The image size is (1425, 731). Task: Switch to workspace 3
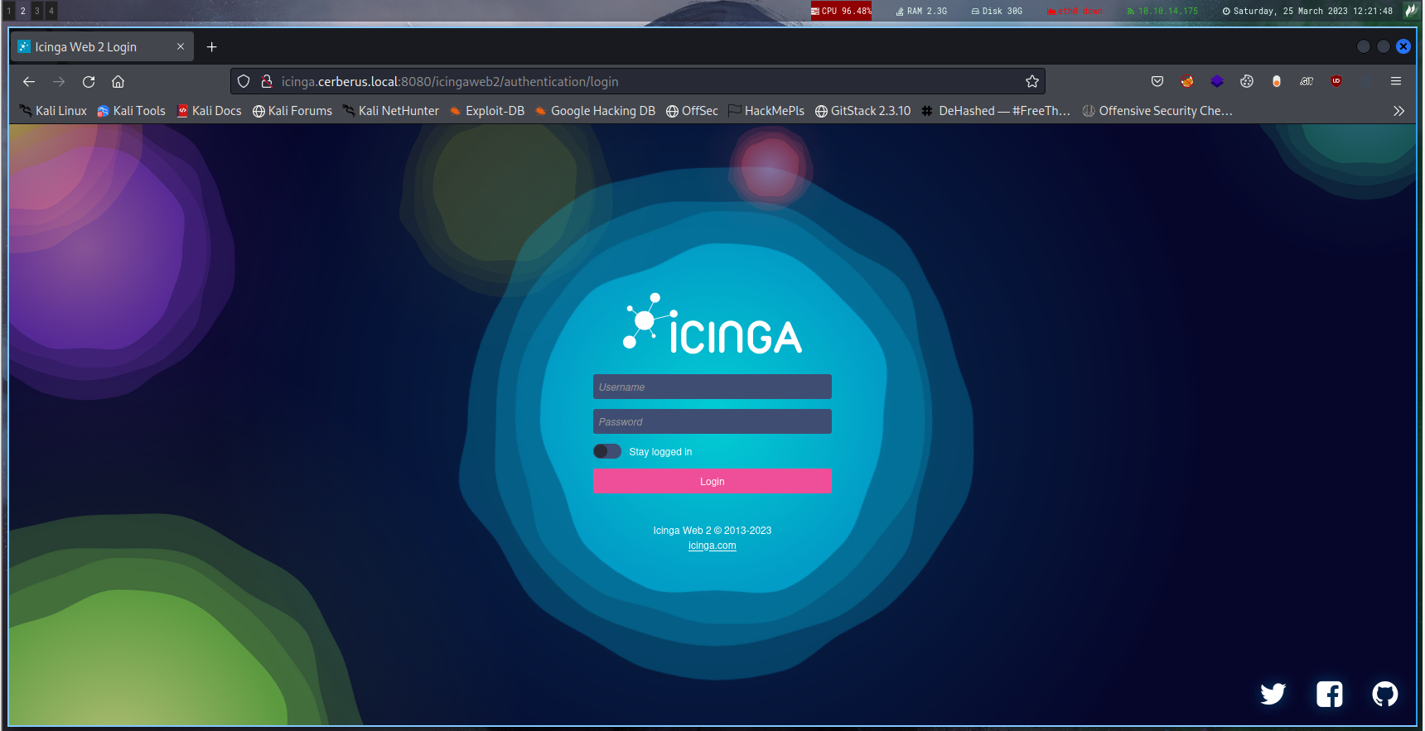[37, 11]
